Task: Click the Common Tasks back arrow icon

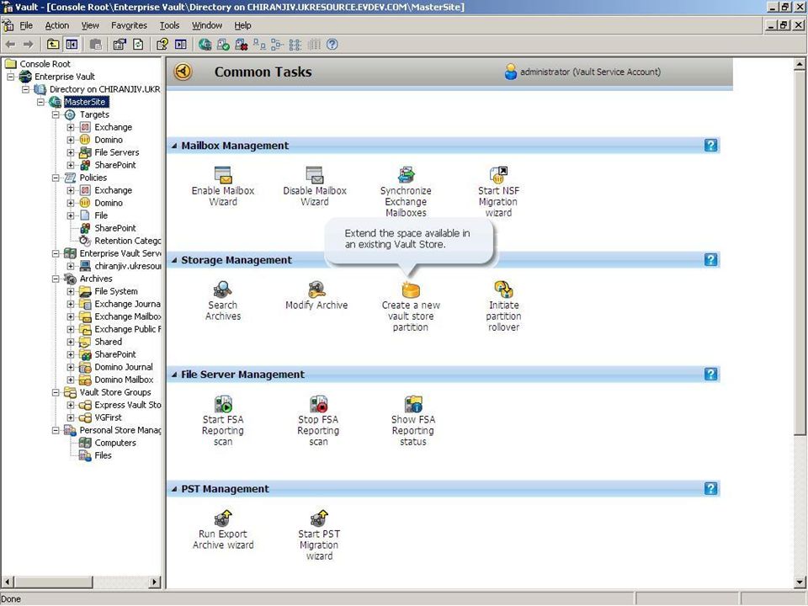Action: 183,72
